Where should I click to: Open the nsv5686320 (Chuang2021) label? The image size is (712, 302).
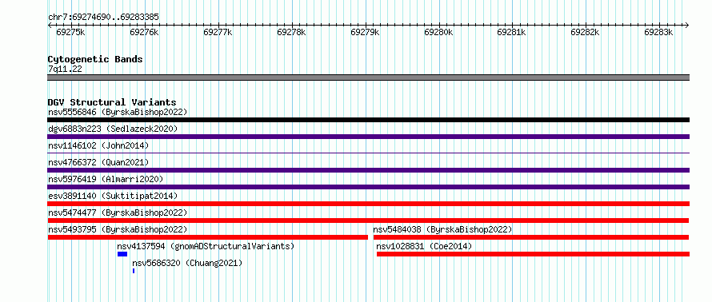pos(187,263)
